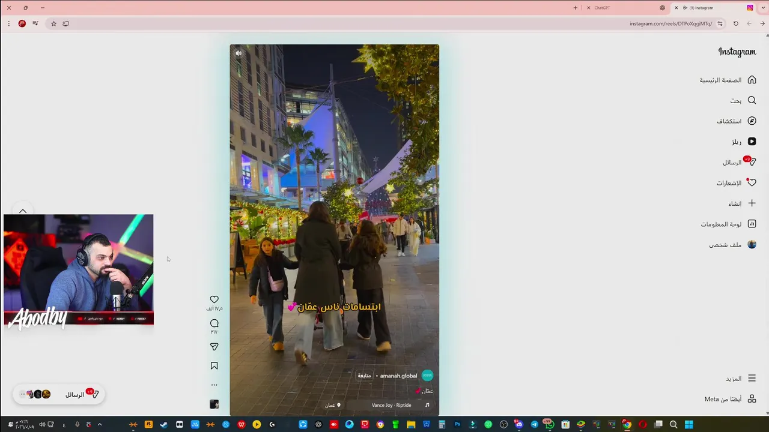
Task: Open Windows taskbar search
Action: click(673, 425)
